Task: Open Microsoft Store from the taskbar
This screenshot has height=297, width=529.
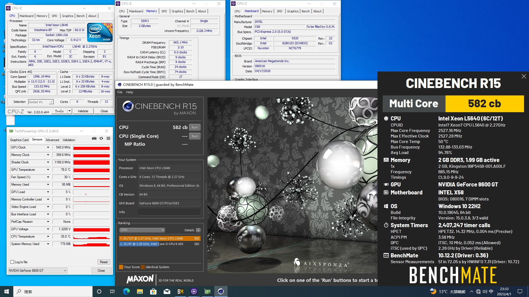Action: point(153,291)
